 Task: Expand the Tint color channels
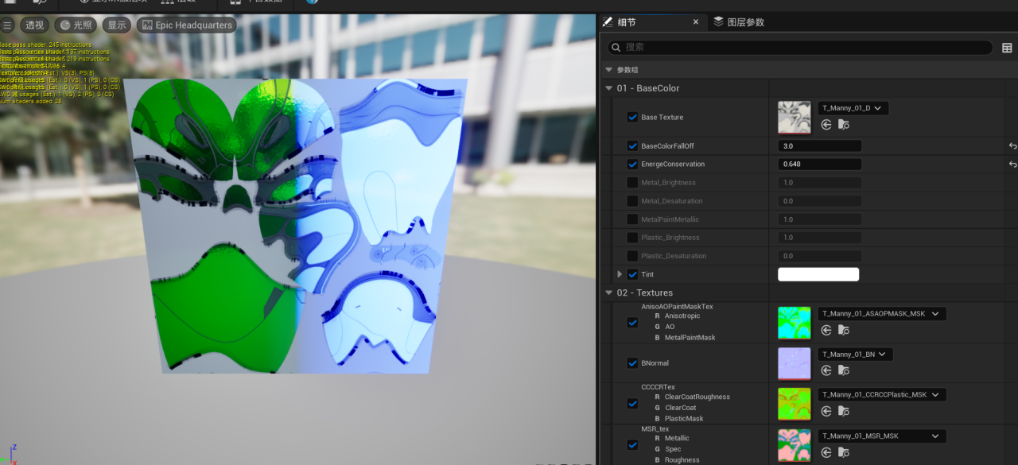point(620,274)
